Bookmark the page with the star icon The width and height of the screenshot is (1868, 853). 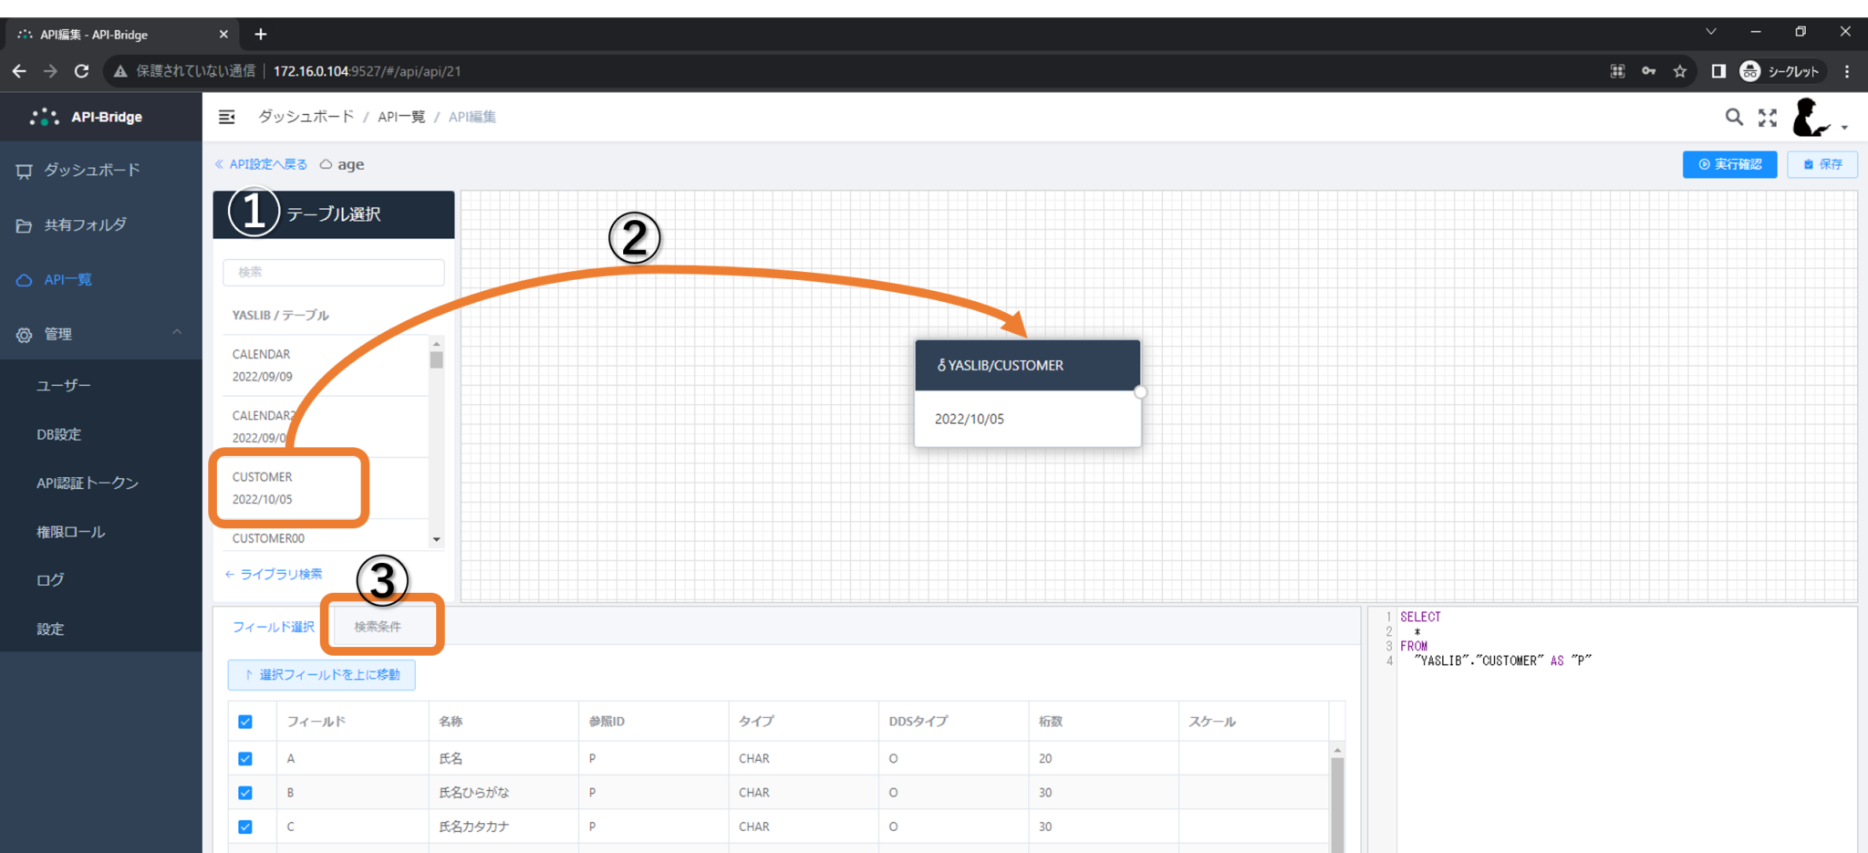[x=1679, y=71]
